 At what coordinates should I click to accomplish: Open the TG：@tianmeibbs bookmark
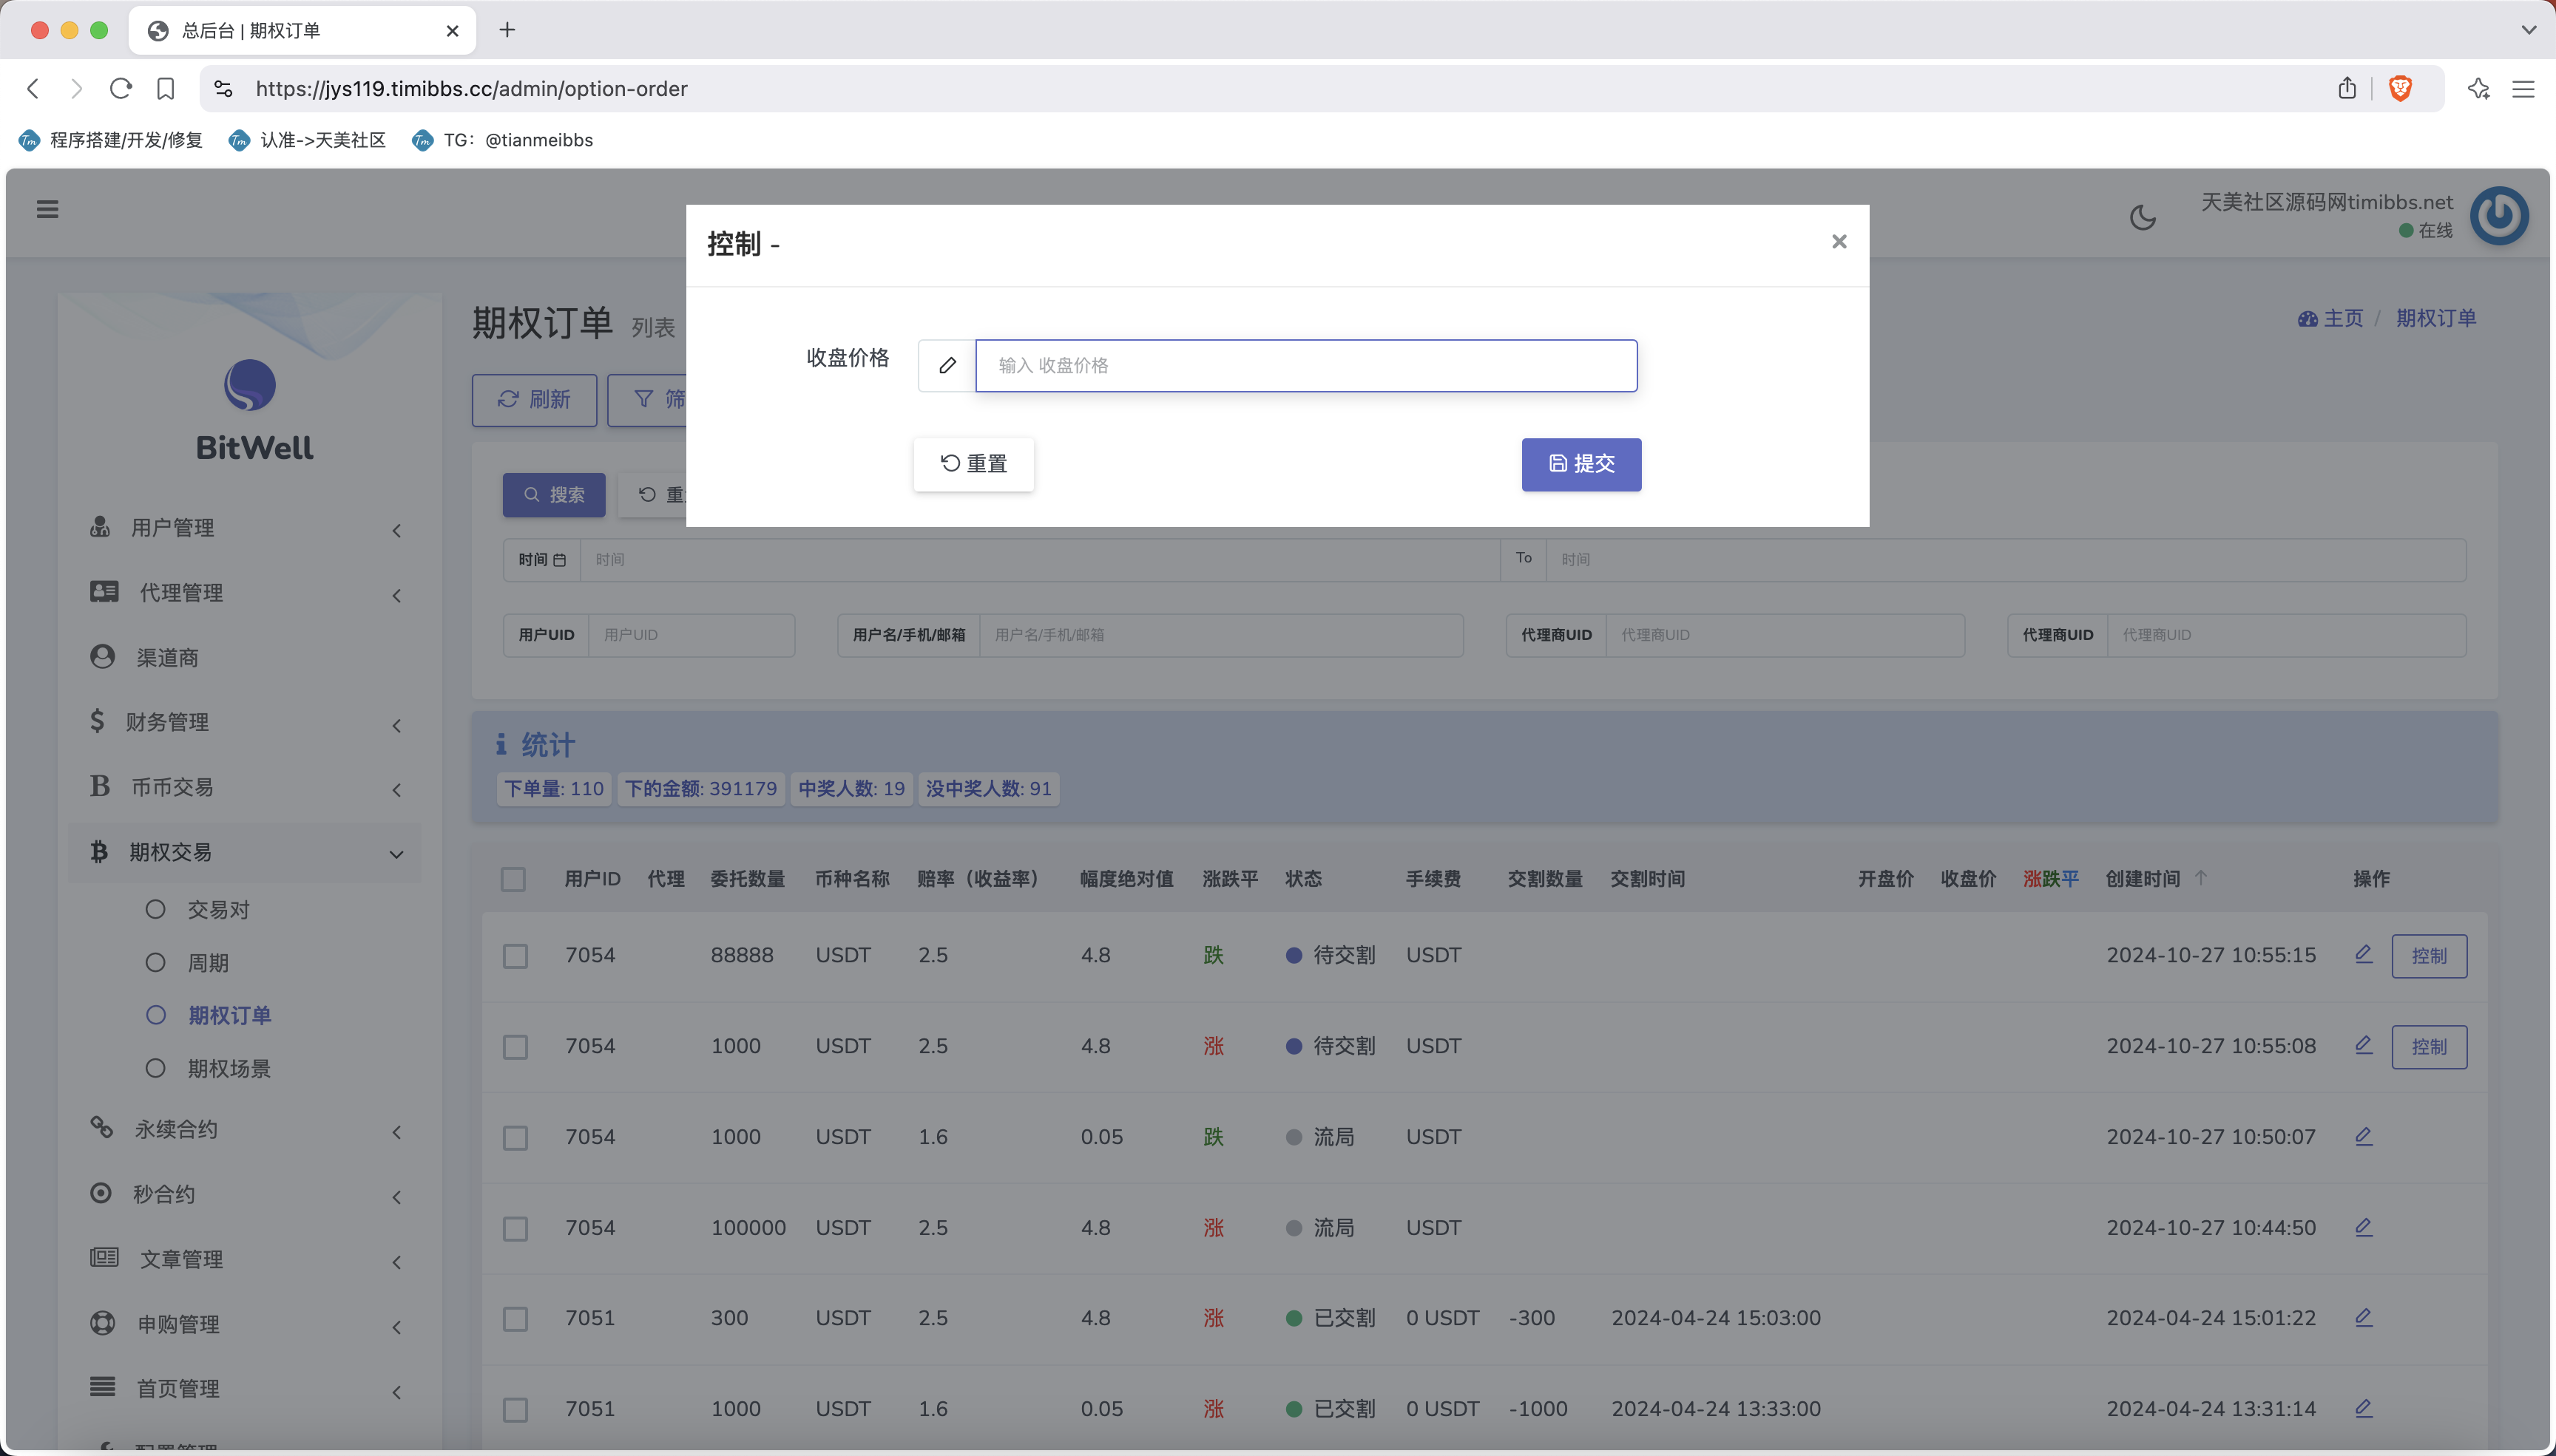coord(502,140)
